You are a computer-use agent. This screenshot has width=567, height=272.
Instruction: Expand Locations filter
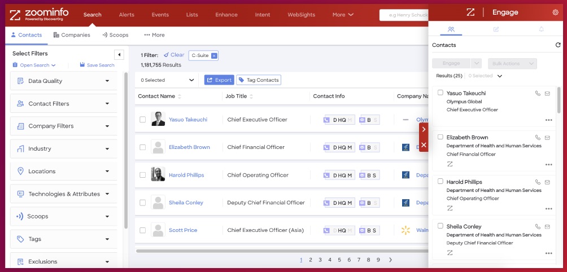tap(64, 171)
